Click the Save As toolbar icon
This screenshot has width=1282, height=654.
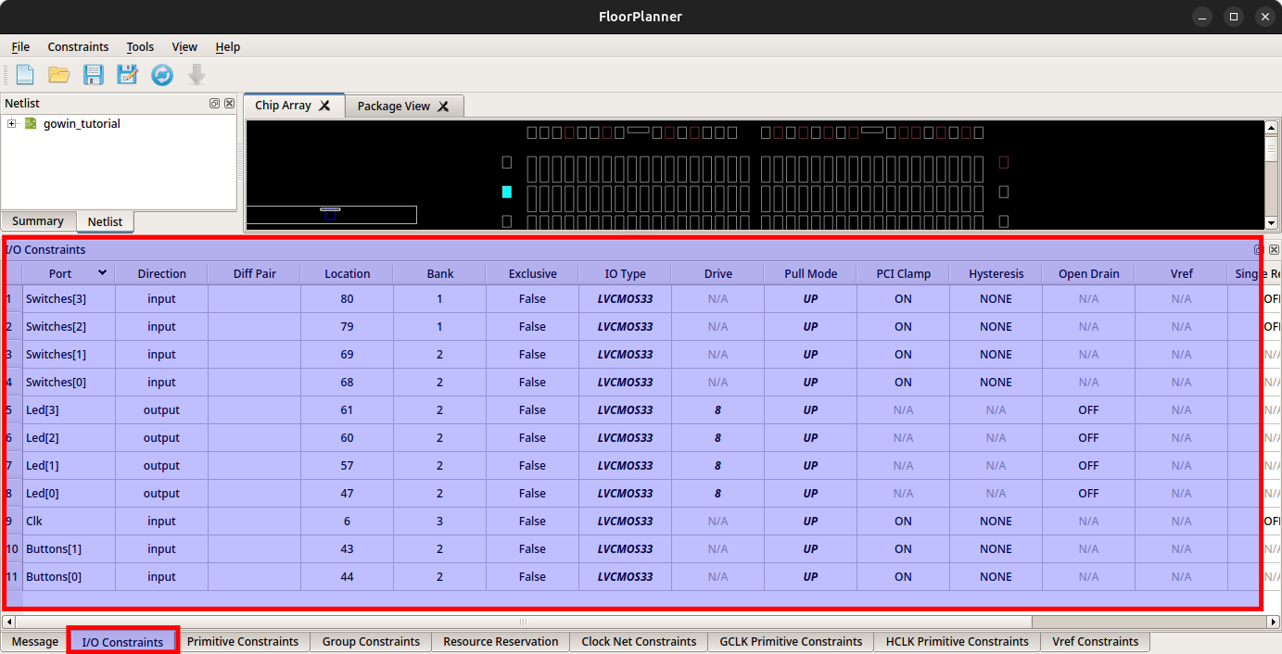pyautogui.click(x=127, y=75)
